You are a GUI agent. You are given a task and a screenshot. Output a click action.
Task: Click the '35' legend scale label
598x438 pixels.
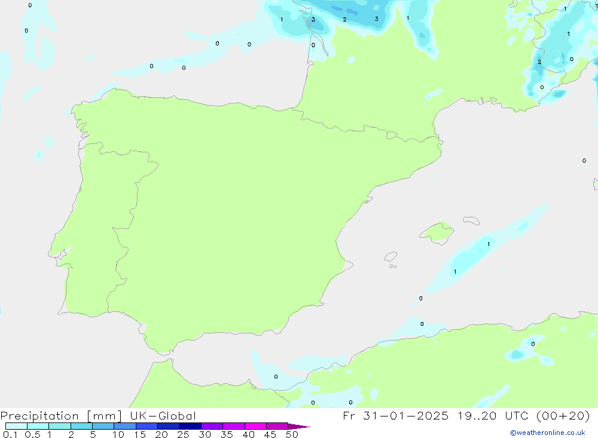tap(227, 434)
